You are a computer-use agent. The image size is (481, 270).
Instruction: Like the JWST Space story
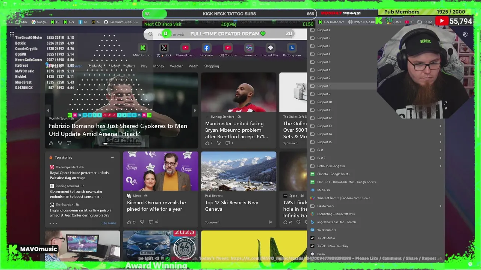(x=288, y=222)
